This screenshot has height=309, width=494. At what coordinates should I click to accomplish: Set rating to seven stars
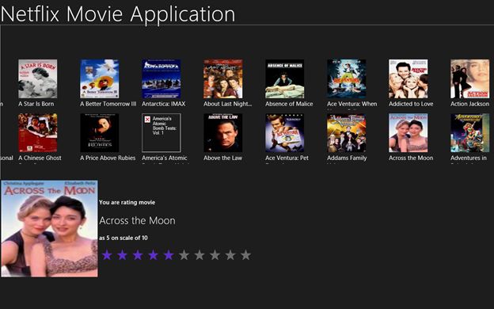[199, 255]
